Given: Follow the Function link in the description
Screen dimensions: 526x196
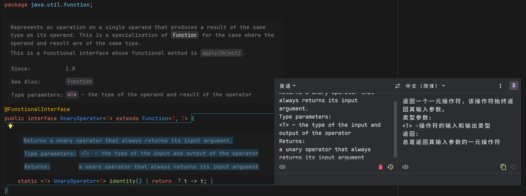Looking at the screenshot, I should point(184,35).
